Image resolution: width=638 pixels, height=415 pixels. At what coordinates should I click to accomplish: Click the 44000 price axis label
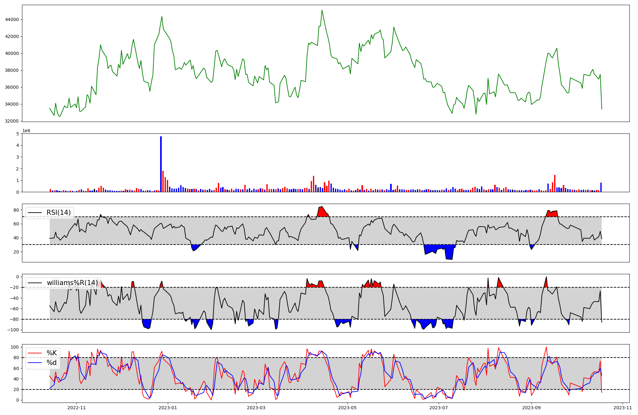[x=12, y=20]
